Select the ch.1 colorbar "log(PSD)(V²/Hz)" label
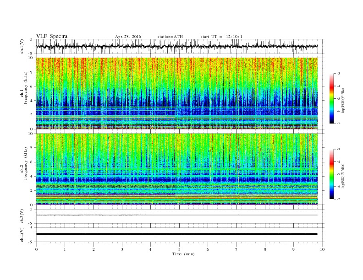This screenshot has width=363, height=280. tap(343, 101)
